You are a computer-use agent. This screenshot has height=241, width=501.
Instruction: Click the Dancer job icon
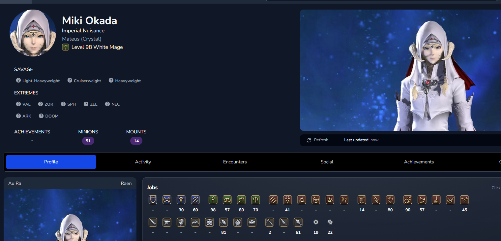(390, 200)
